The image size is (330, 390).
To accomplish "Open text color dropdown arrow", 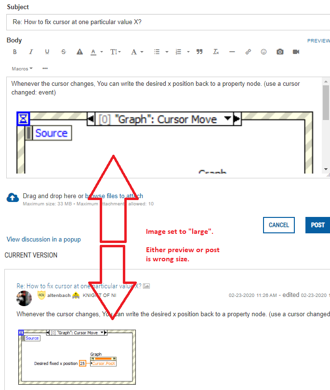I will coord(102,52).
